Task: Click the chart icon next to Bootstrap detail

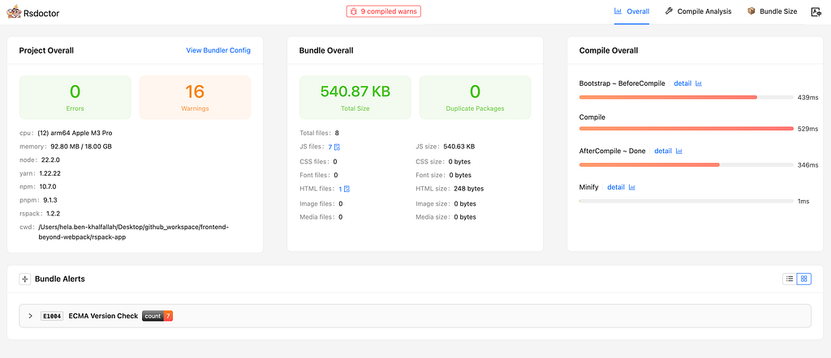Action: coord(699,83)
